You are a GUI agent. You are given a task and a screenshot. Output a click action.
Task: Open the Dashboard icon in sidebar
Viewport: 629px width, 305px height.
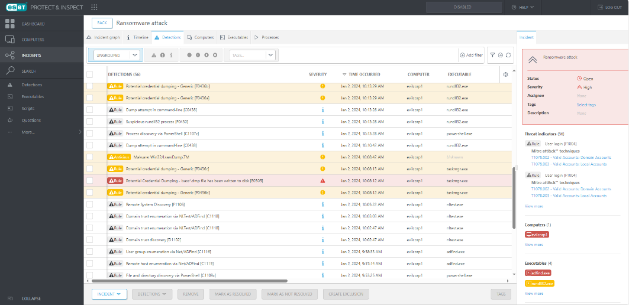click(9, 24)
